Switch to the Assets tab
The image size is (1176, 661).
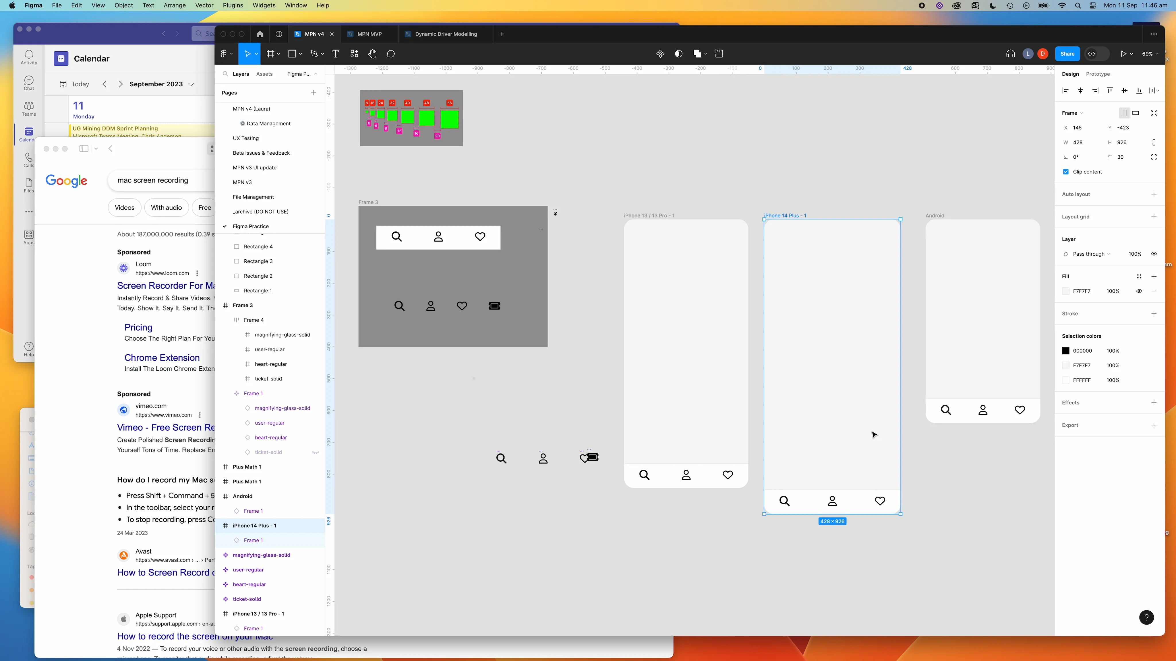(x=264, y=74)
